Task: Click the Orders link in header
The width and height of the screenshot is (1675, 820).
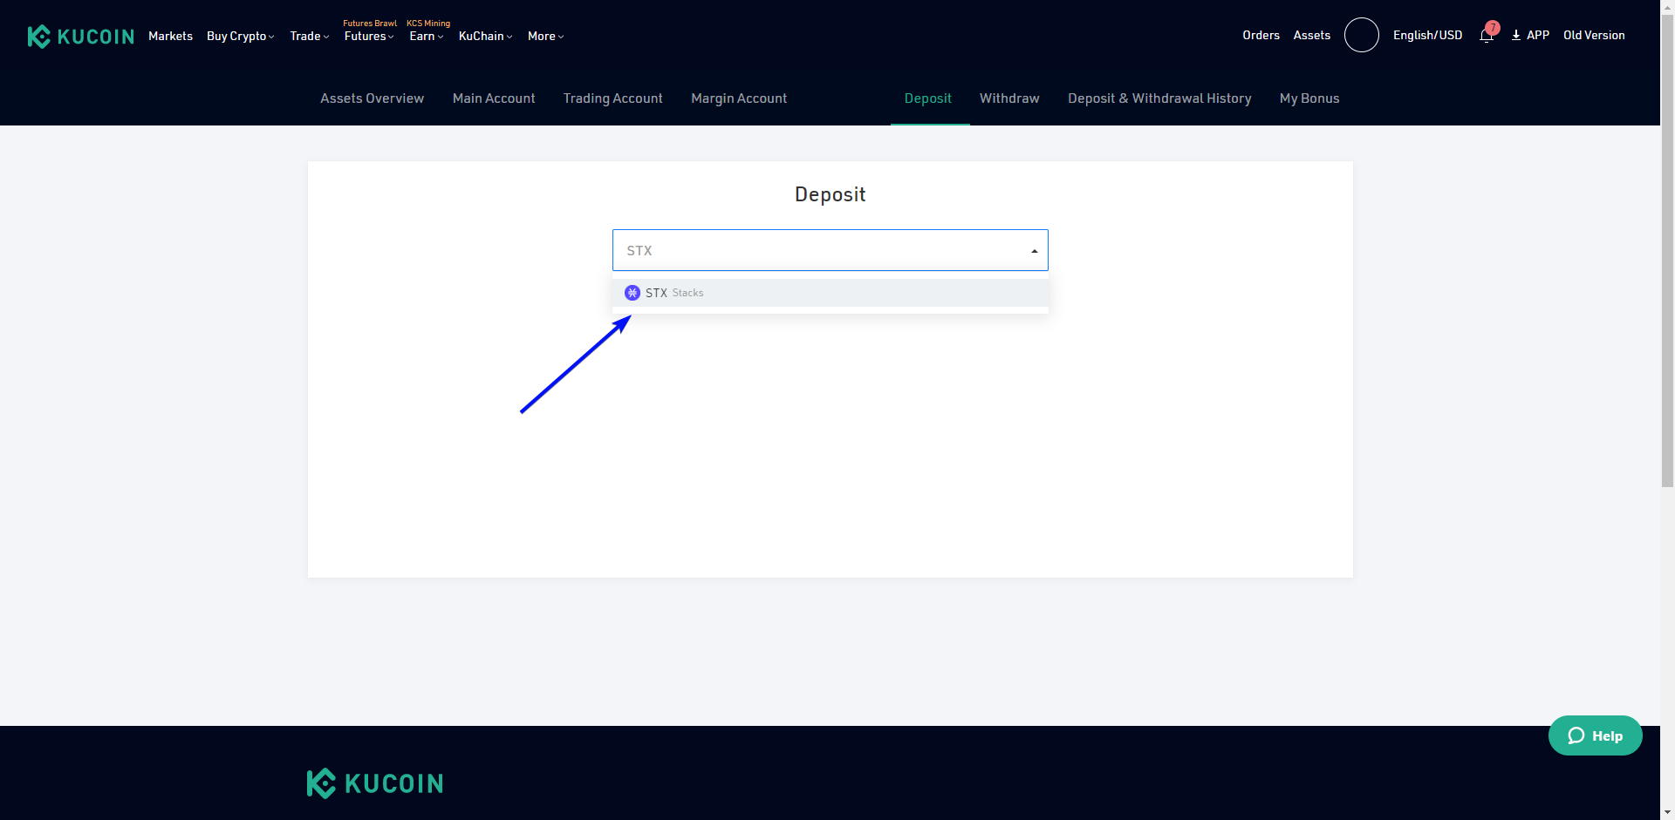Action: click(1261, 36)
